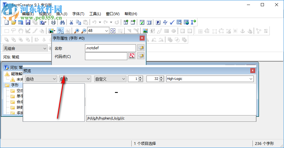This screenshot has width=284, height=148.
Task: Open the 字体(T) menu
Action: click(x=78, y=14)
